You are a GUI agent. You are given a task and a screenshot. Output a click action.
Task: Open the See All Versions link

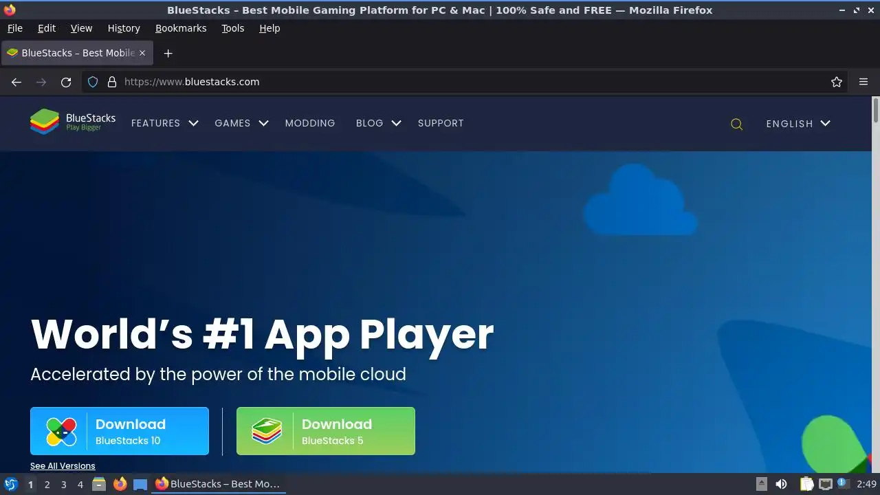pos(63,466)
